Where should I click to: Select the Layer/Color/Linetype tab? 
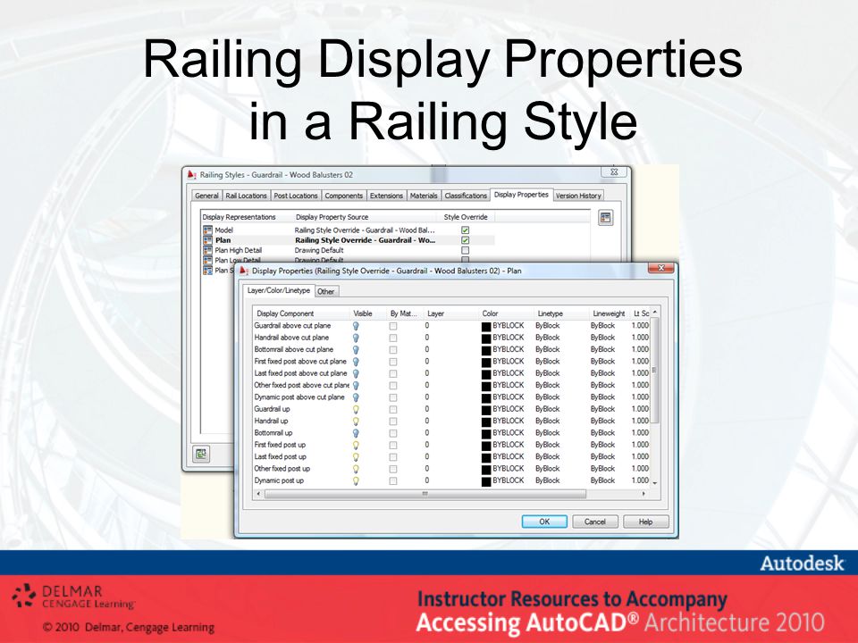pos(279,291)
